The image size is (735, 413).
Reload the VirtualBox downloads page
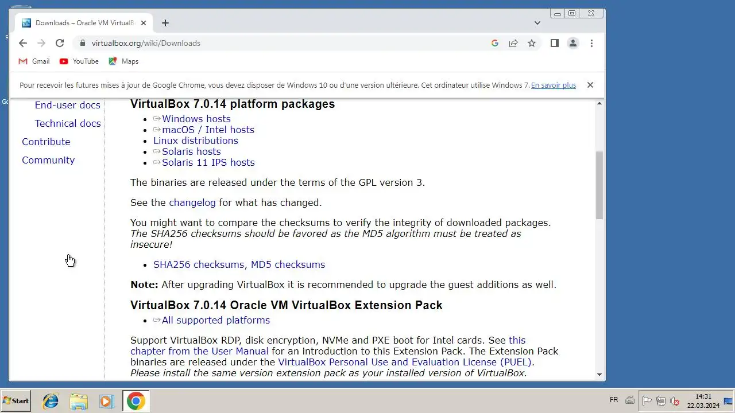(60, 43)
